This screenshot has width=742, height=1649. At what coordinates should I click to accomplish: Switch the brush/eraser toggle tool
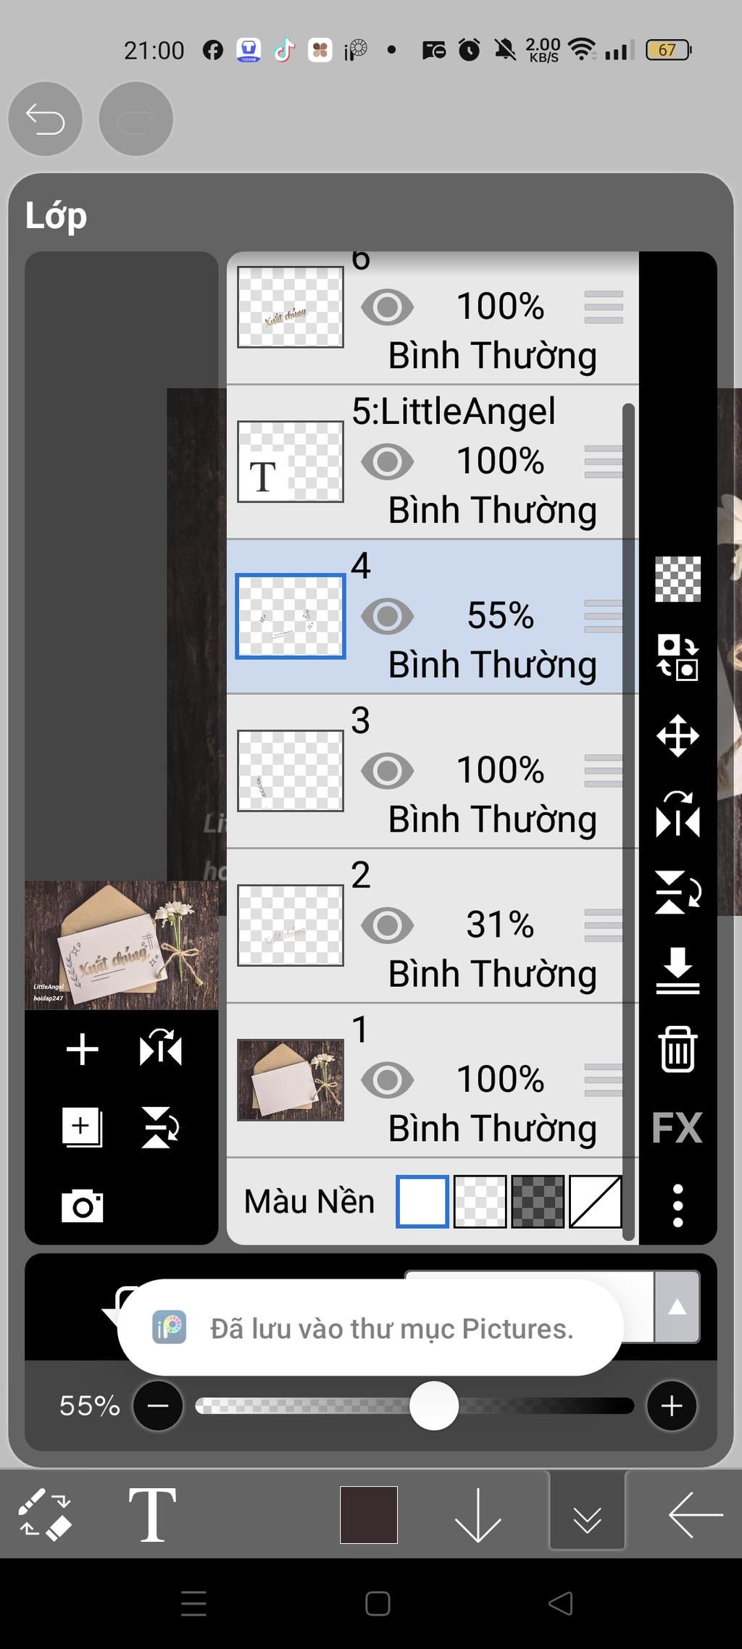point(44,1514)
